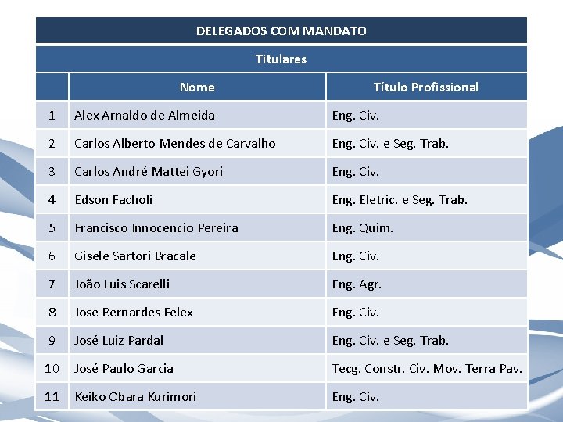Click Carlos Alberto Mendes de Carvalho cell
This screenshot has height=422, width=563.
tap(197, 143)
